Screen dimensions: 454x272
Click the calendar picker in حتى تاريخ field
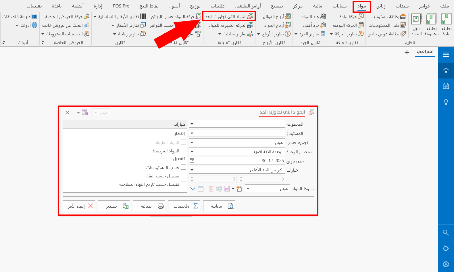[192, 160]
